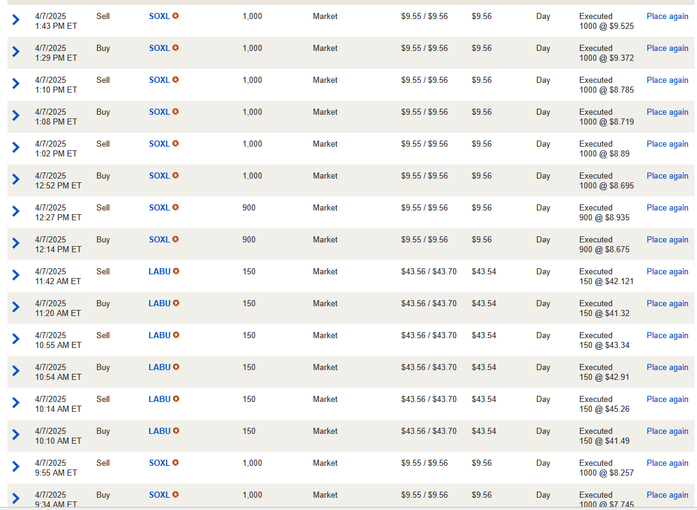Click the "10:54 AM ET" timestamp

pyautogui.click(x=58, y=377)
